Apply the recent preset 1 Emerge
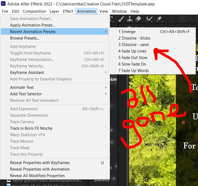198x186 pixels. pyautogui.click(x=152, y=32)
